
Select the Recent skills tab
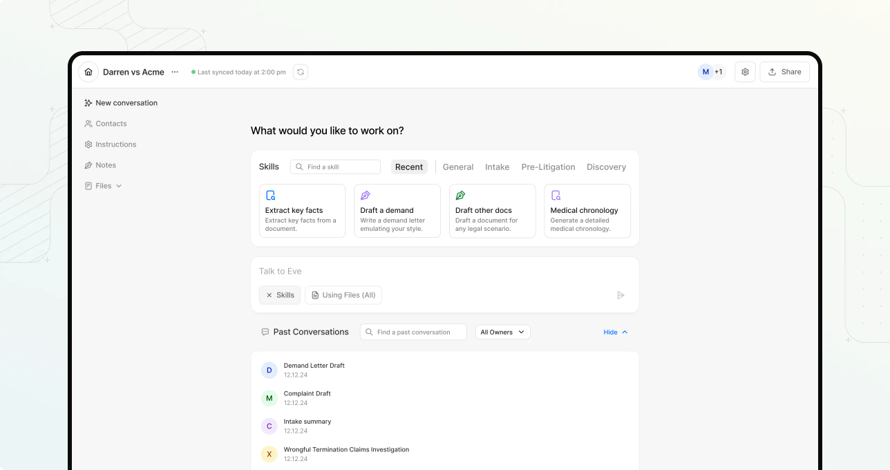pos(409,167)
